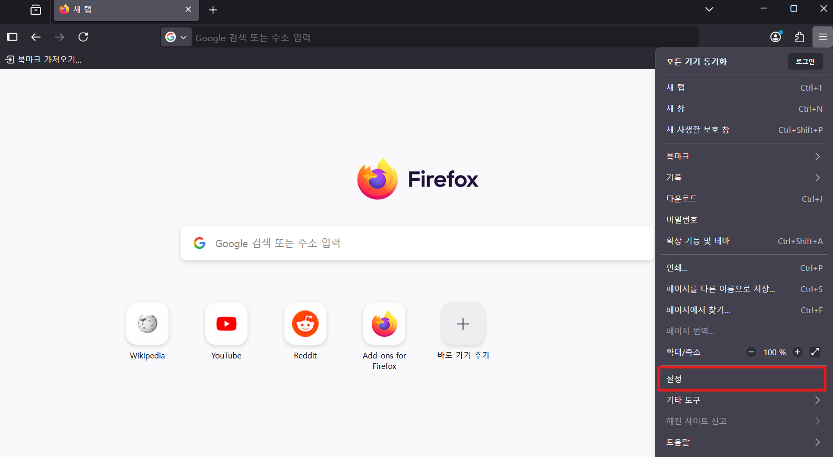Go forward with the right arrow
833x457 pixels.
coord(60,37)
